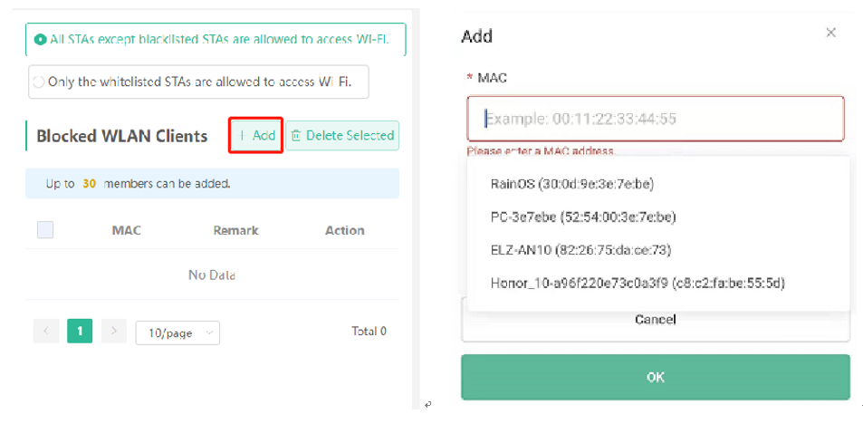Focus the MAC address input field
This screenshot has height=424, width=863.
click(x=656, y=119)
